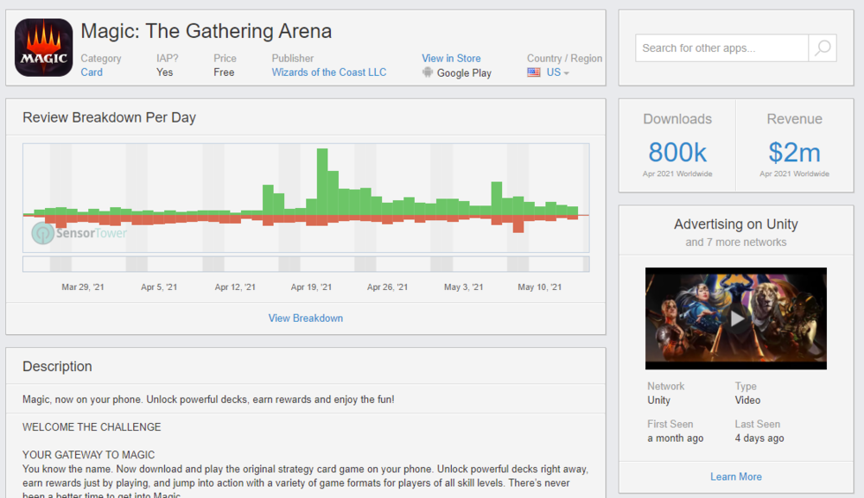The image size is (864, 498).
Task: Click the tallest green review bar
Action: (x=322, y=181)
